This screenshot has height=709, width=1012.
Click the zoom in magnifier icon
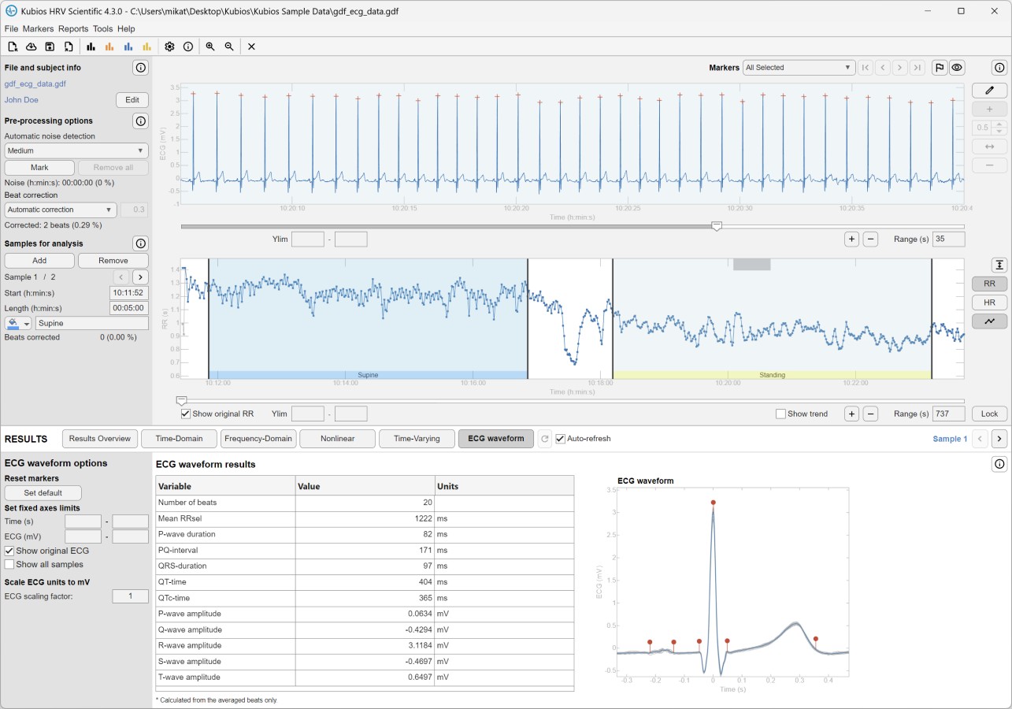tap(210, 46)
